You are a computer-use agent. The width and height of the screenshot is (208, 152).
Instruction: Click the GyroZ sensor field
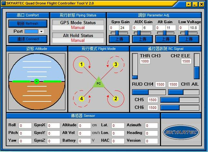pyautogui.click(x=53, y=141)
